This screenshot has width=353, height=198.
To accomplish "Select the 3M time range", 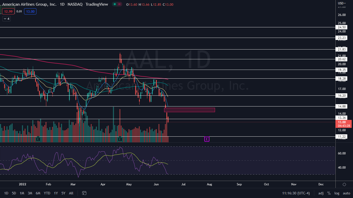I will coord(30,193).
